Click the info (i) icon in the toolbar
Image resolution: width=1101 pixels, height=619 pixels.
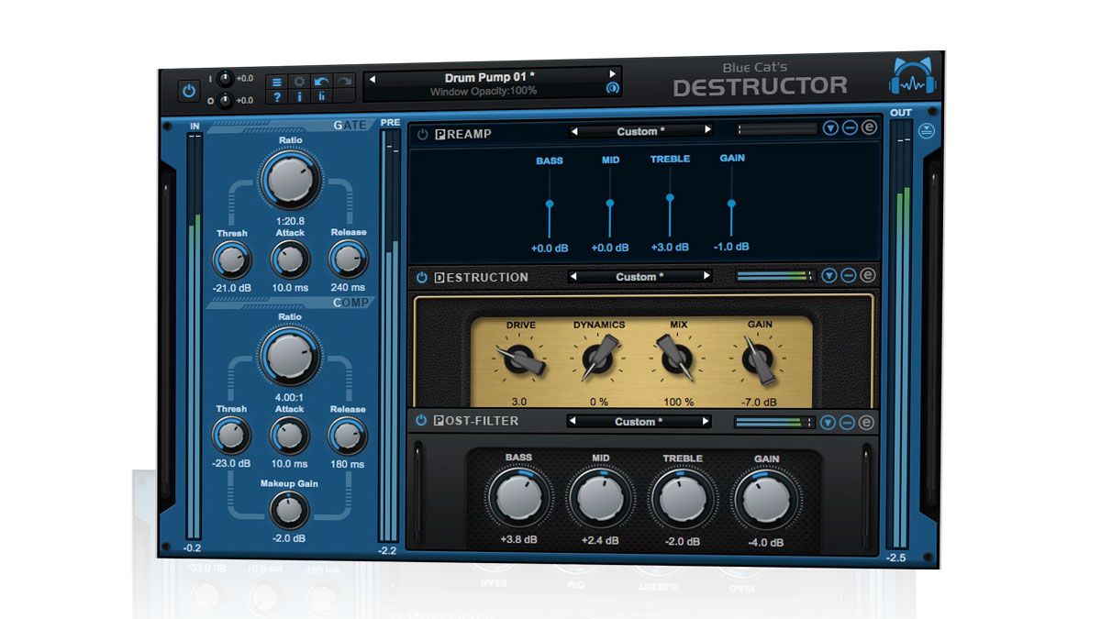coord(300,97)
